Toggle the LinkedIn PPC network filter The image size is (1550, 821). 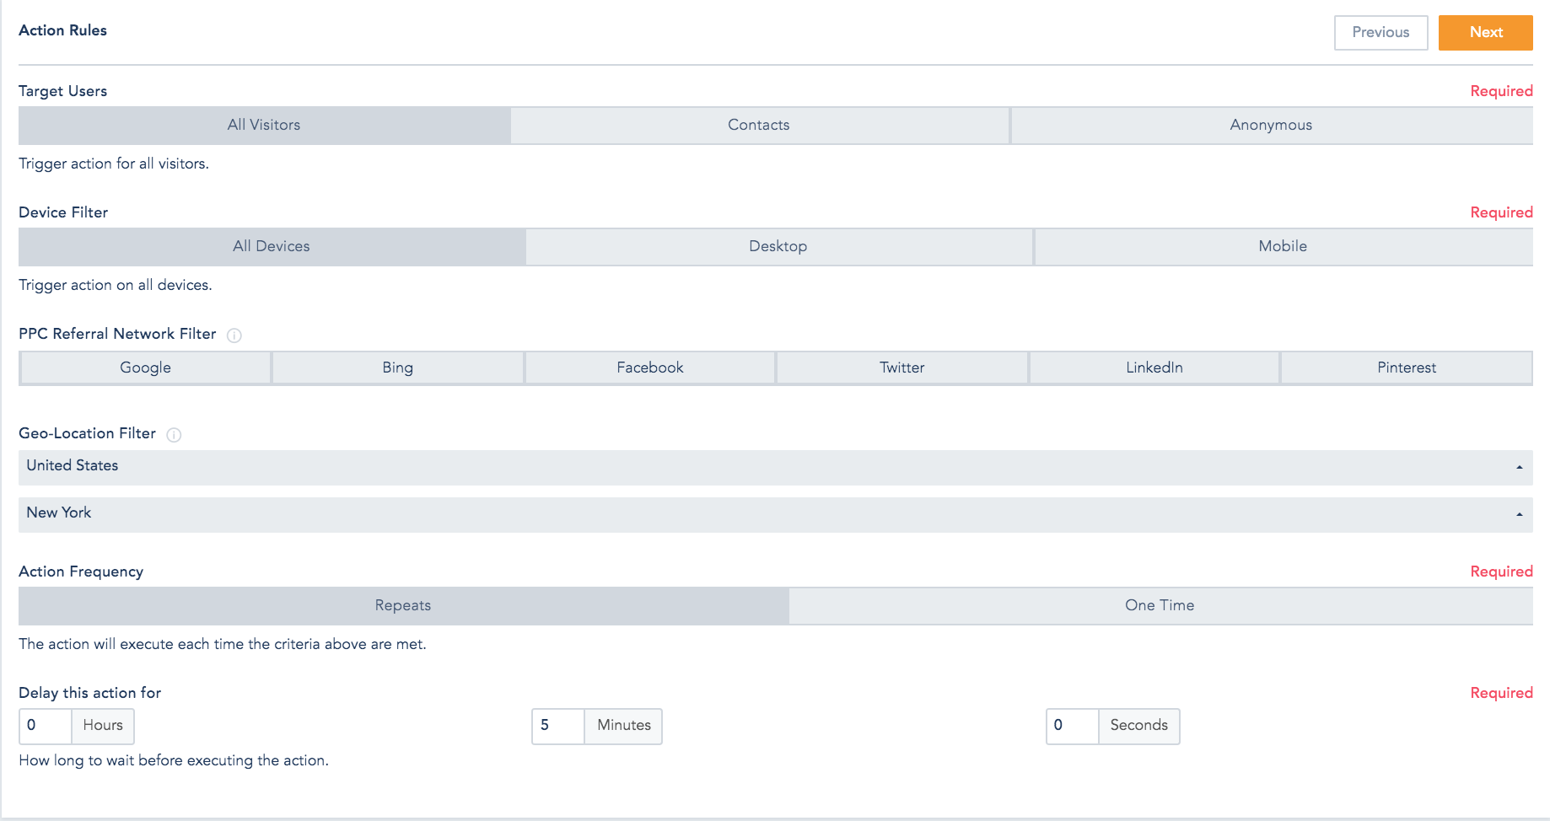(x=1154, y=368)
